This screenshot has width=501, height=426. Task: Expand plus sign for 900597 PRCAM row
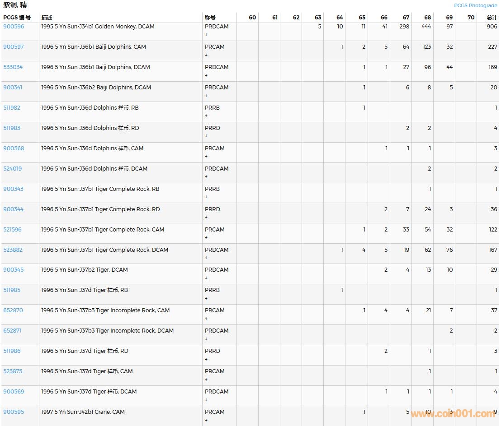coord(206,55)
